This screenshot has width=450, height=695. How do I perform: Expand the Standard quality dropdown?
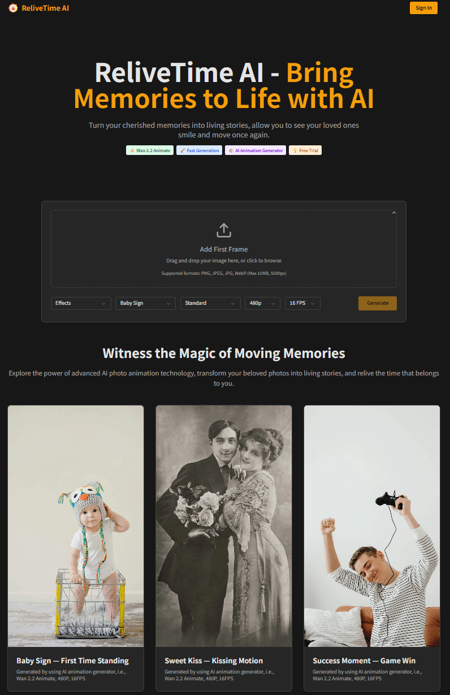[210, 303]
